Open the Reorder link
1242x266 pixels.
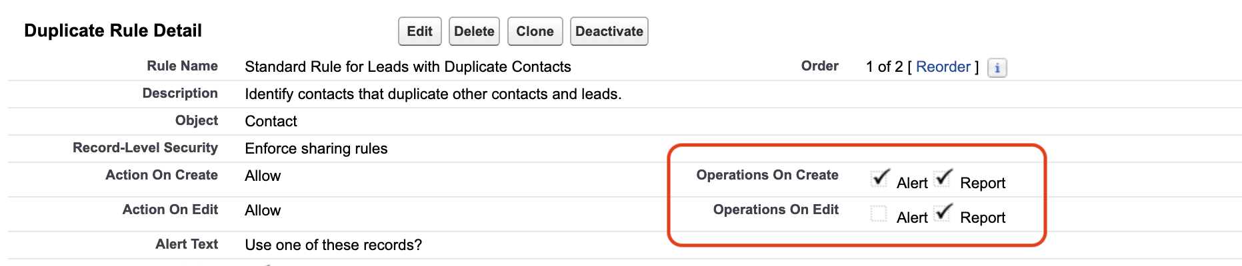(943, 66)
